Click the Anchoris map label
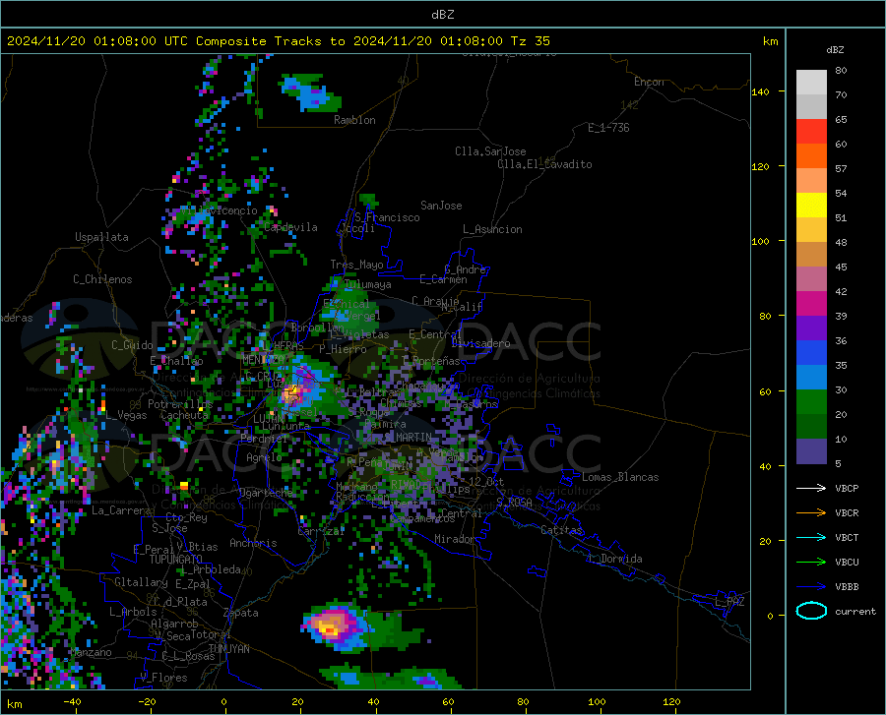The image size is (886, 715). coord(253,544)
